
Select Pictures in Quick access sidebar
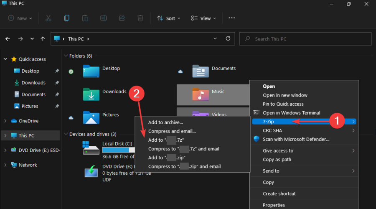click(30, 106)
